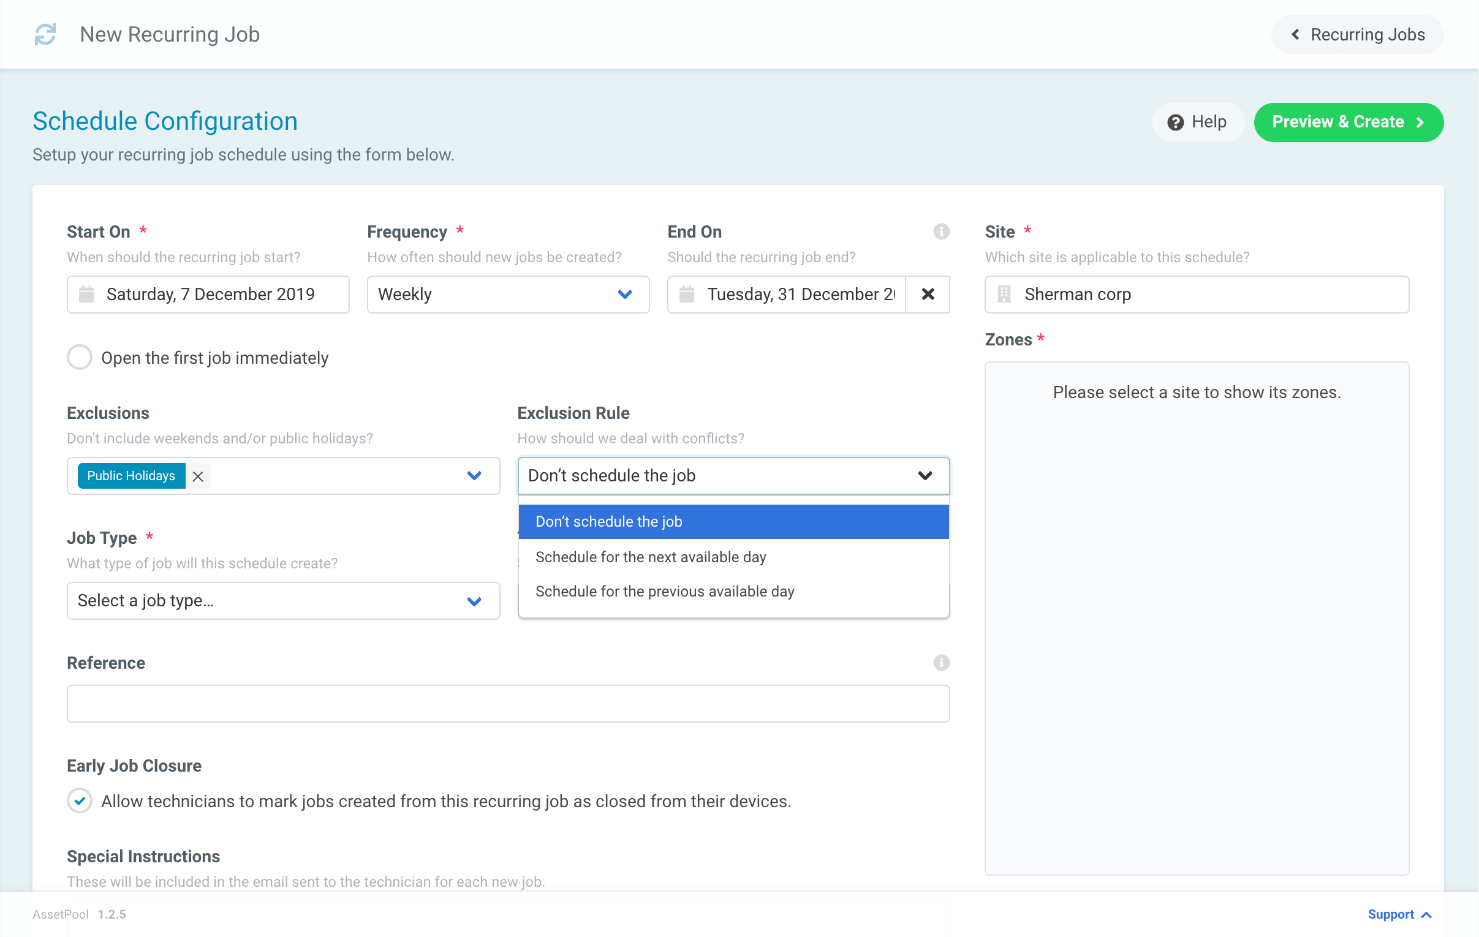Click the Schedule Configuration heading
The height and width of the screenshot is (937, 1479).
(x=165, y=121)
